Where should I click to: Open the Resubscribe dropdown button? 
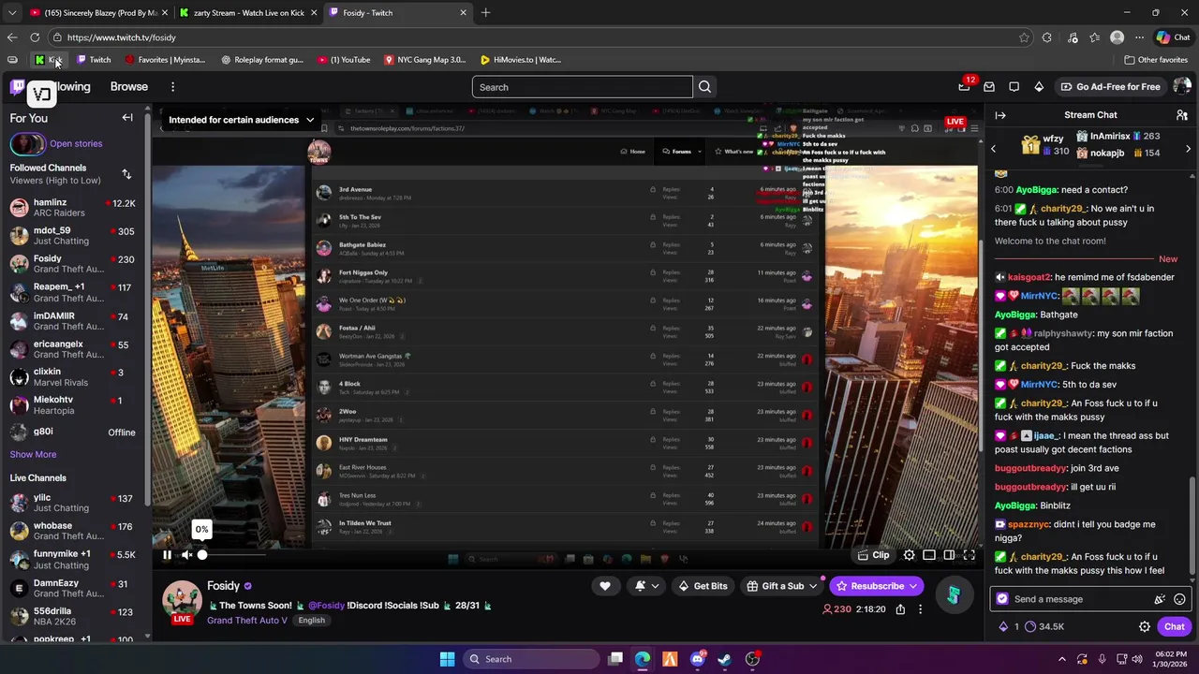pos(877,586)
